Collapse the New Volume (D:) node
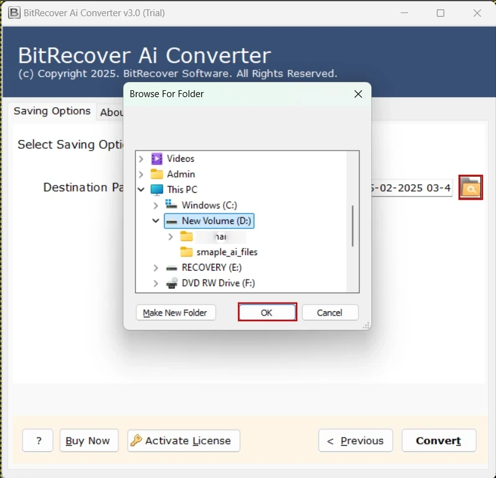Screen dimensions: 496x478 pos(156,220)
